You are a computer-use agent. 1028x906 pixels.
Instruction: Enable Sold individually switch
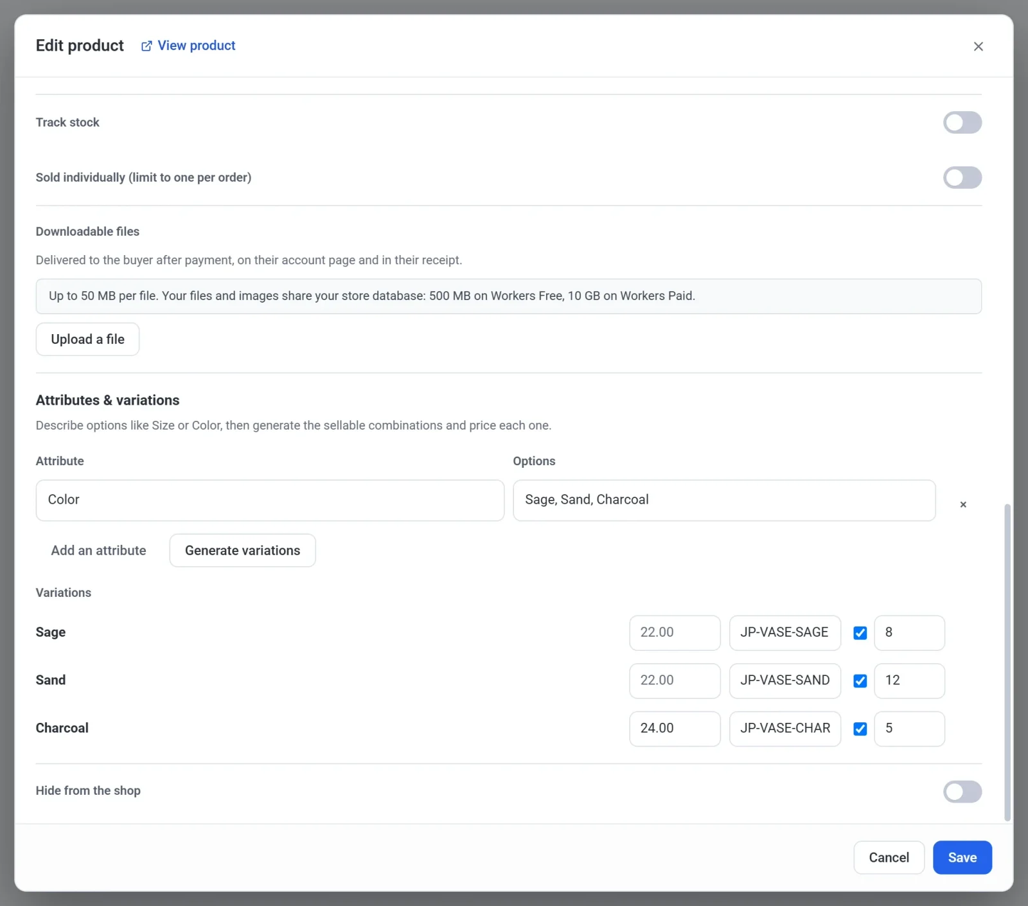click(x=962, y=177)
